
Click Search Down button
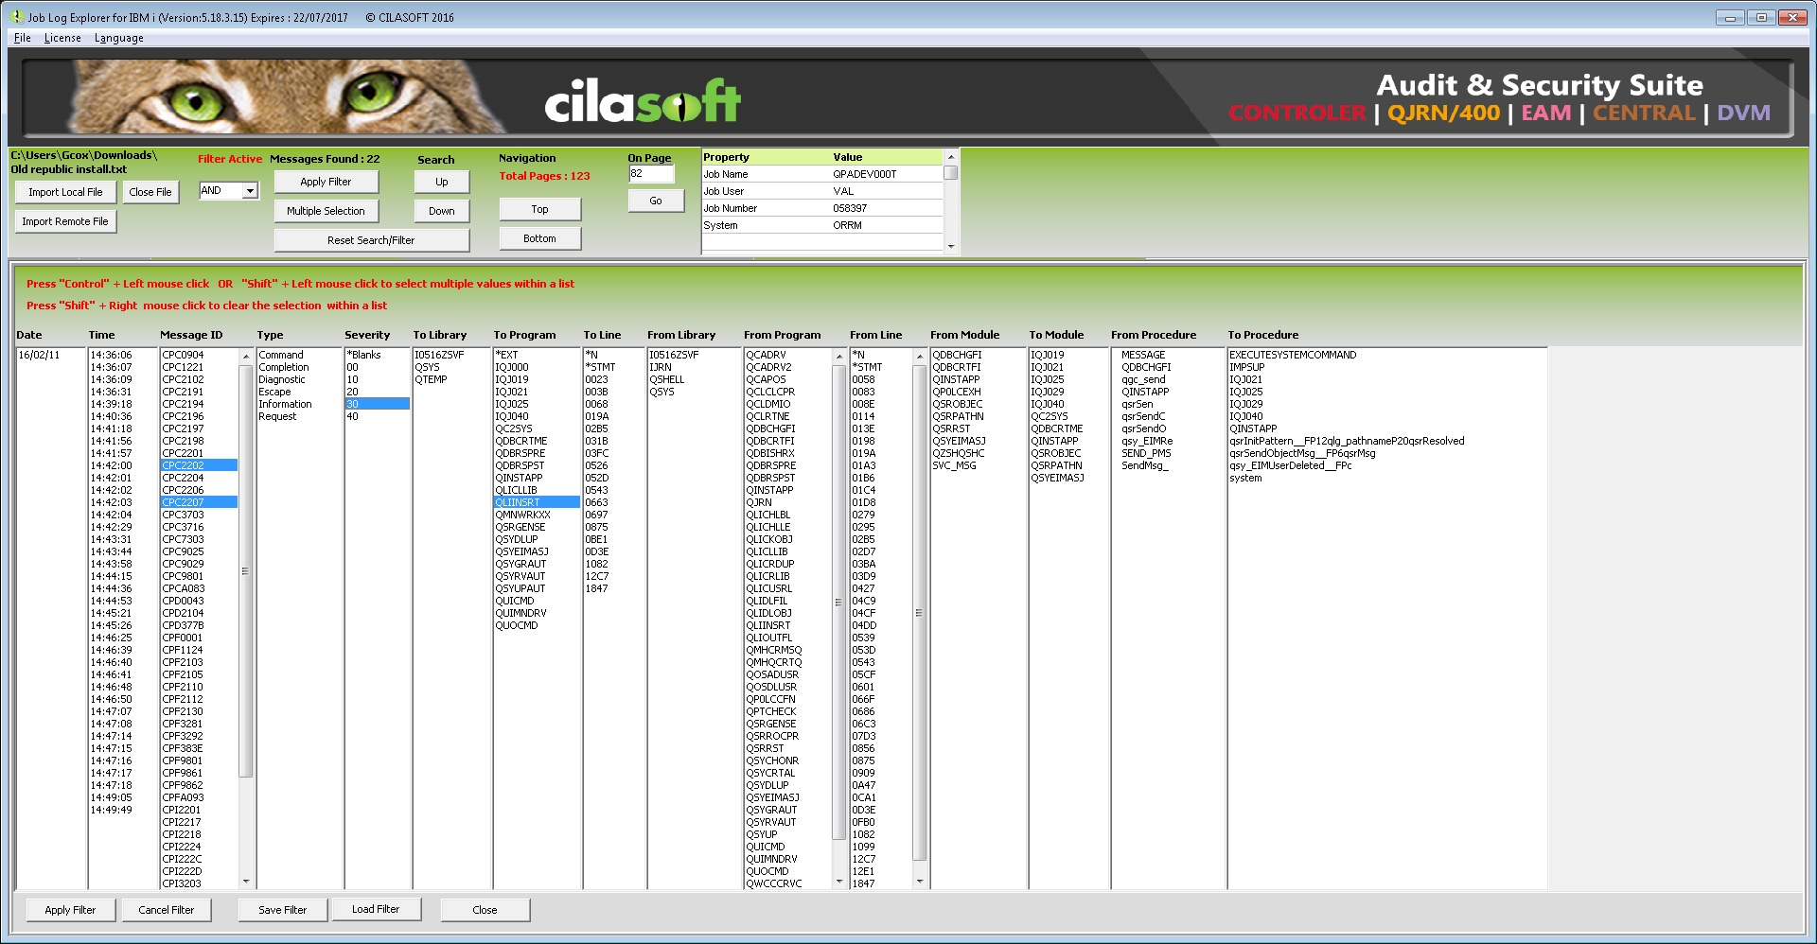click(x=442, y=211)
